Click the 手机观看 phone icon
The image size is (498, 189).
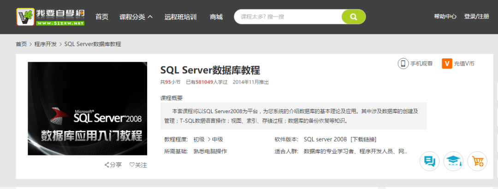click(403, 63)
